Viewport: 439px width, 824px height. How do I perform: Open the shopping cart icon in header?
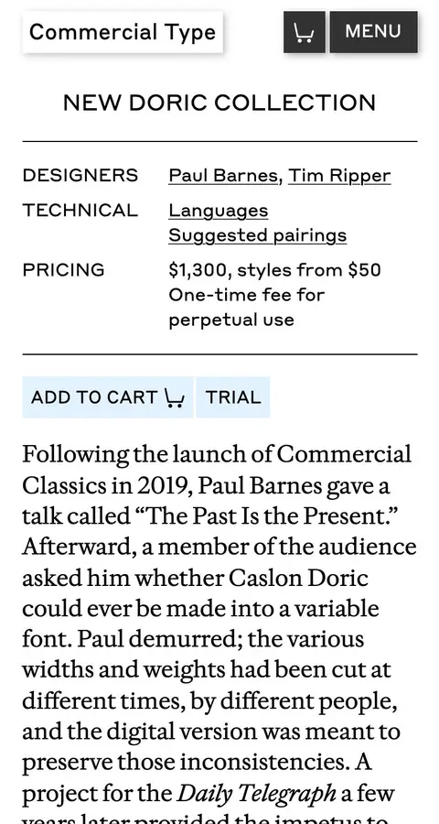(304, 32)
